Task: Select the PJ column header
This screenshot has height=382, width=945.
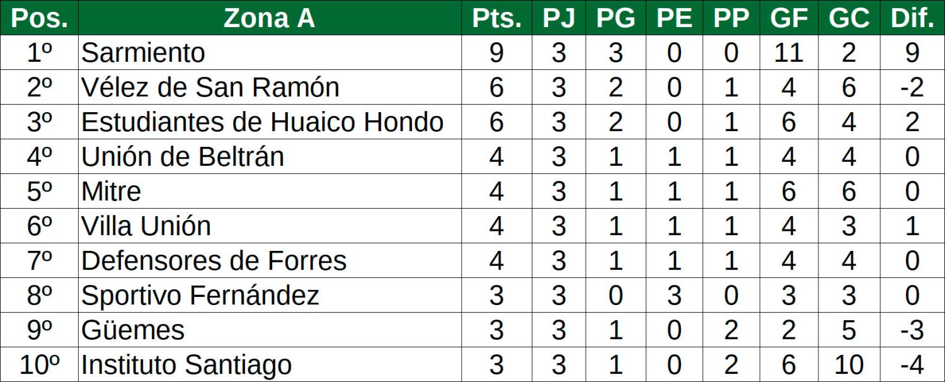Action: click(559, 18)
